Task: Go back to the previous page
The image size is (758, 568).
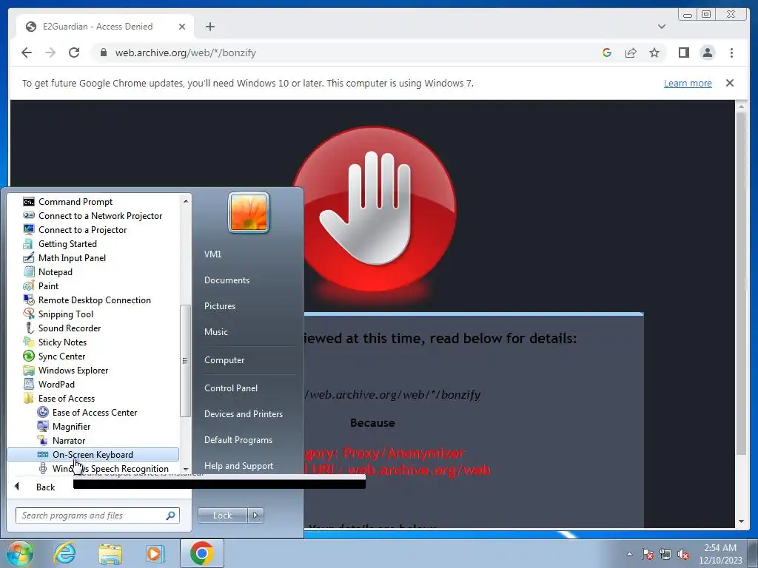Action: point(27,53)
